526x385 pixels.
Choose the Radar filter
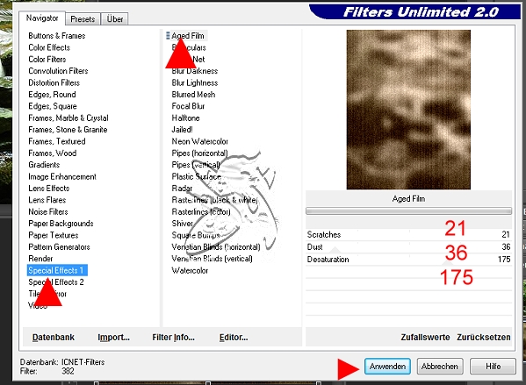(182, 188)
